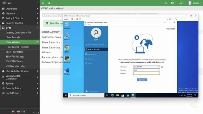Open Mail app from taskbar
The image size is (203, 114).
point(128,95)
